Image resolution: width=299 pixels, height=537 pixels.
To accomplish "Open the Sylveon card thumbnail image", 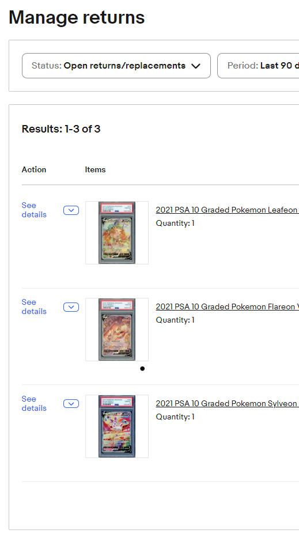I will coord(117,426).
